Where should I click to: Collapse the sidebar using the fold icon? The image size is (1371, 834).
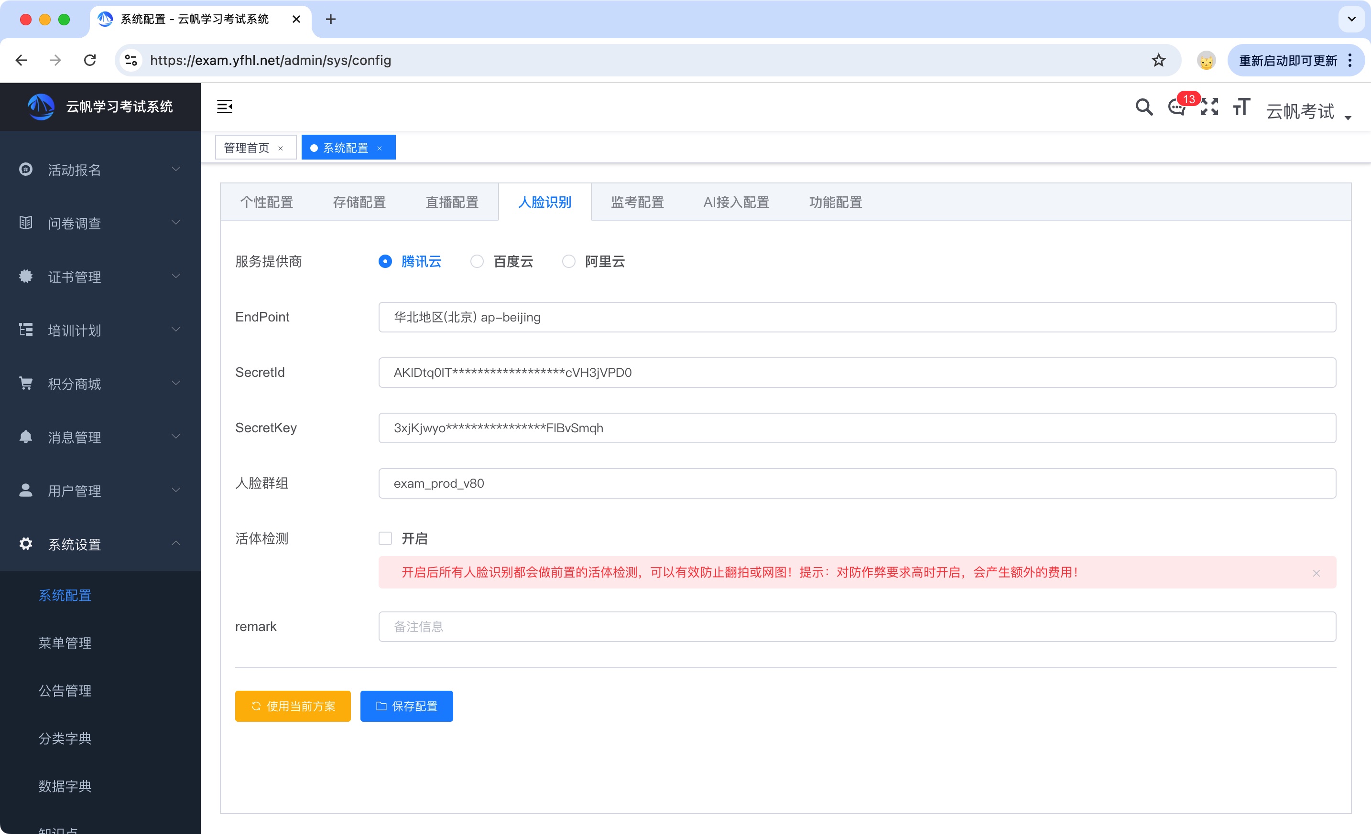[224, 106]
